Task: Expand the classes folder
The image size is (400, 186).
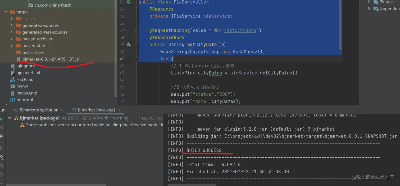Action: pos(12,19)
